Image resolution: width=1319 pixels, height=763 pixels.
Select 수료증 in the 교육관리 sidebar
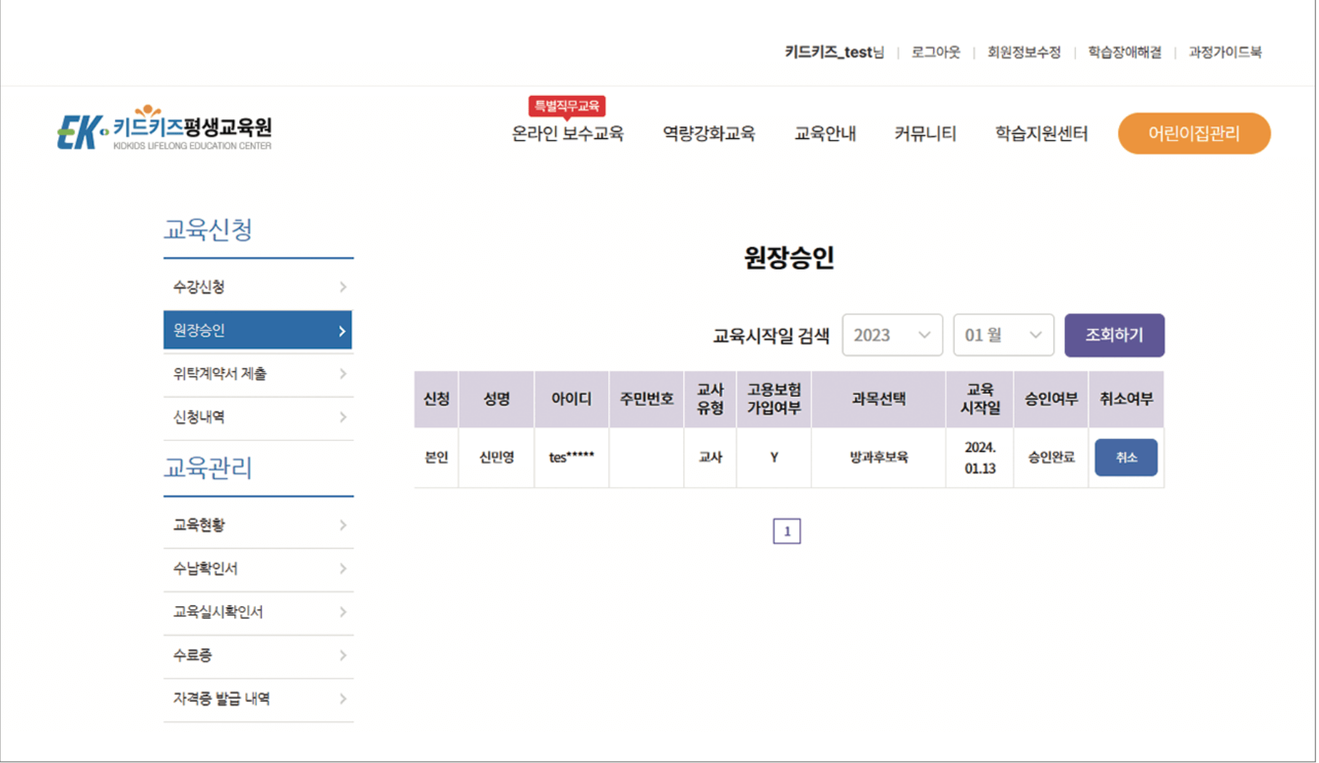point(258,655)
